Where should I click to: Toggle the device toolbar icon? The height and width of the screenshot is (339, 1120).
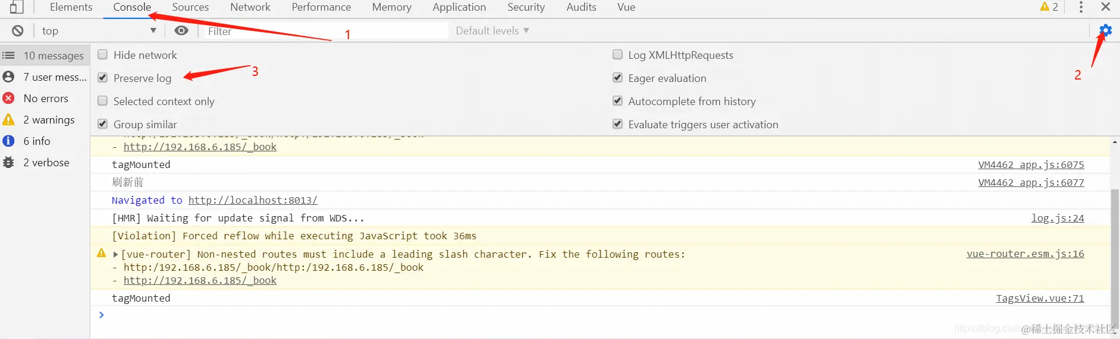[x=17, y=7]
